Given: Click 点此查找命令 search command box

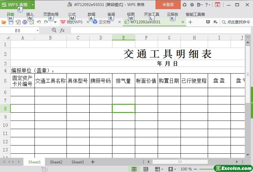Looking at the screenshot, I should point(236,22).
